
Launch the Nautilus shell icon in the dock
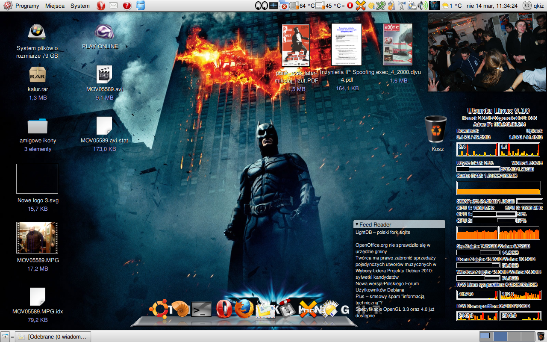click(x=182, y=309)
